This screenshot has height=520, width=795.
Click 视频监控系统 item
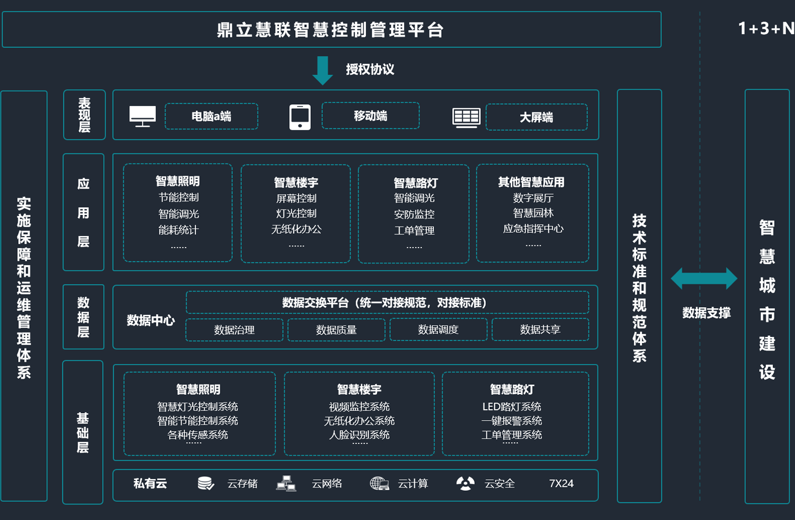(359, 406)
